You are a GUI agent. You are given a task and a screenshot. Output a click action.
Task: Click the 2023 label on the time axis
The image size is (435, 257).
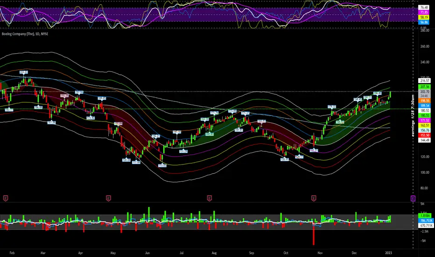(x=388, y=253)
